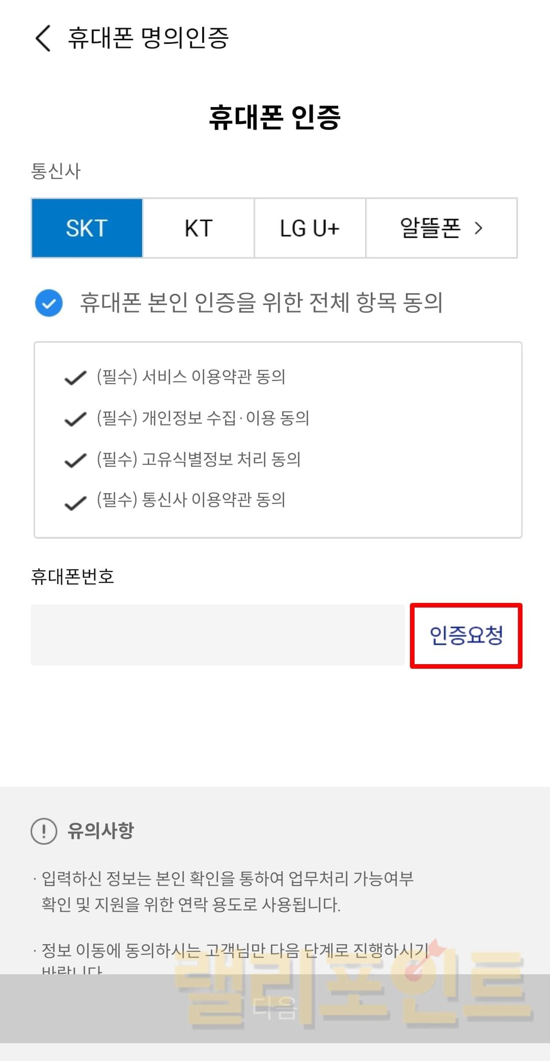
Task: Toggle 고유식별정보 처리 동의 checkmark
Action: 75,461
